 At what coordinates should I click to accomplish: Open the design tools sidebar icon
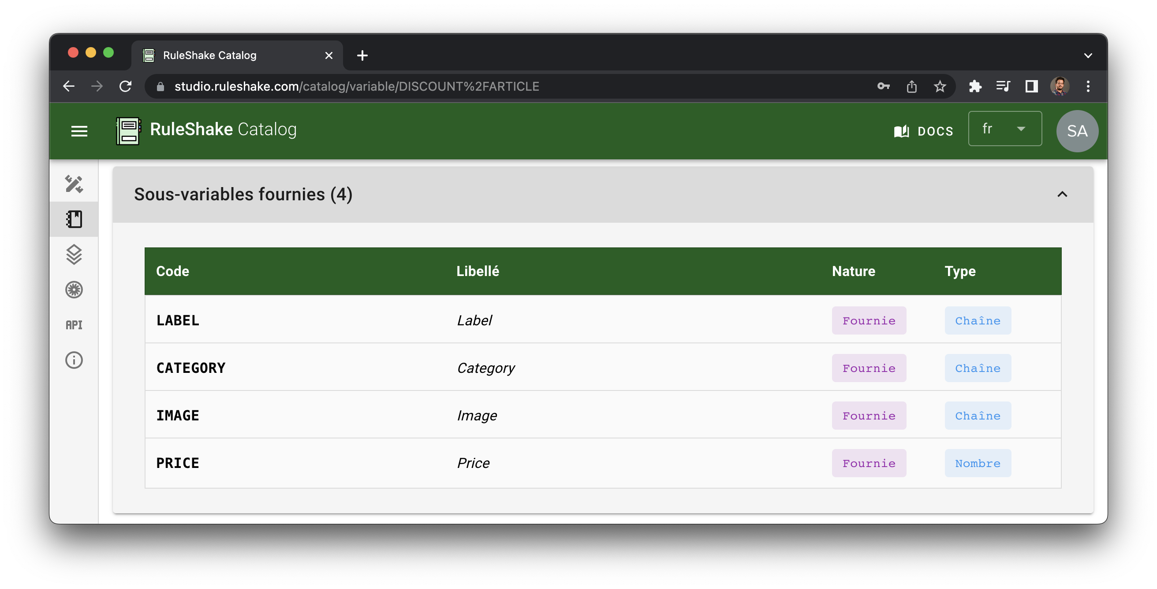tap(74, 184)
